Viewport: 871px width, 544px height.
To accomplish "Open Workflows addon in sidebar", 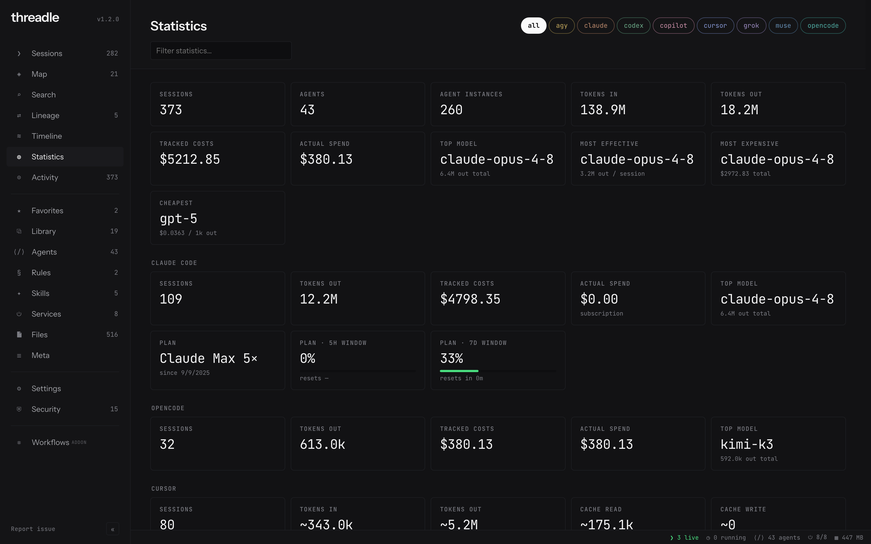I will pos(65,443).
